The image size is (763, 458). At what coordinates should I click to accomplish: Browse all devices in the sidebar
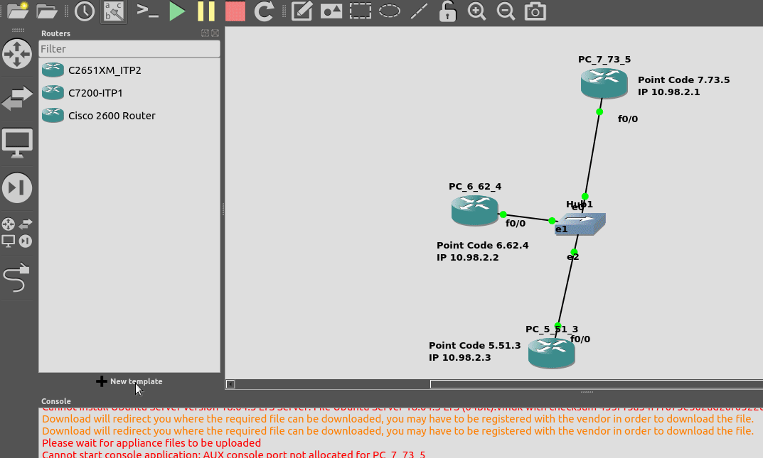17,233
